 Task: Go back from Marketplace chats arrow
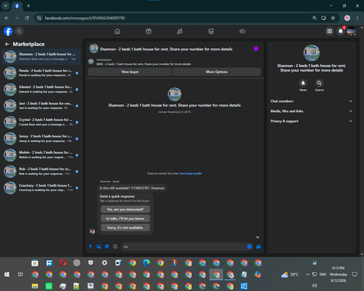click(x=7, y=44)
